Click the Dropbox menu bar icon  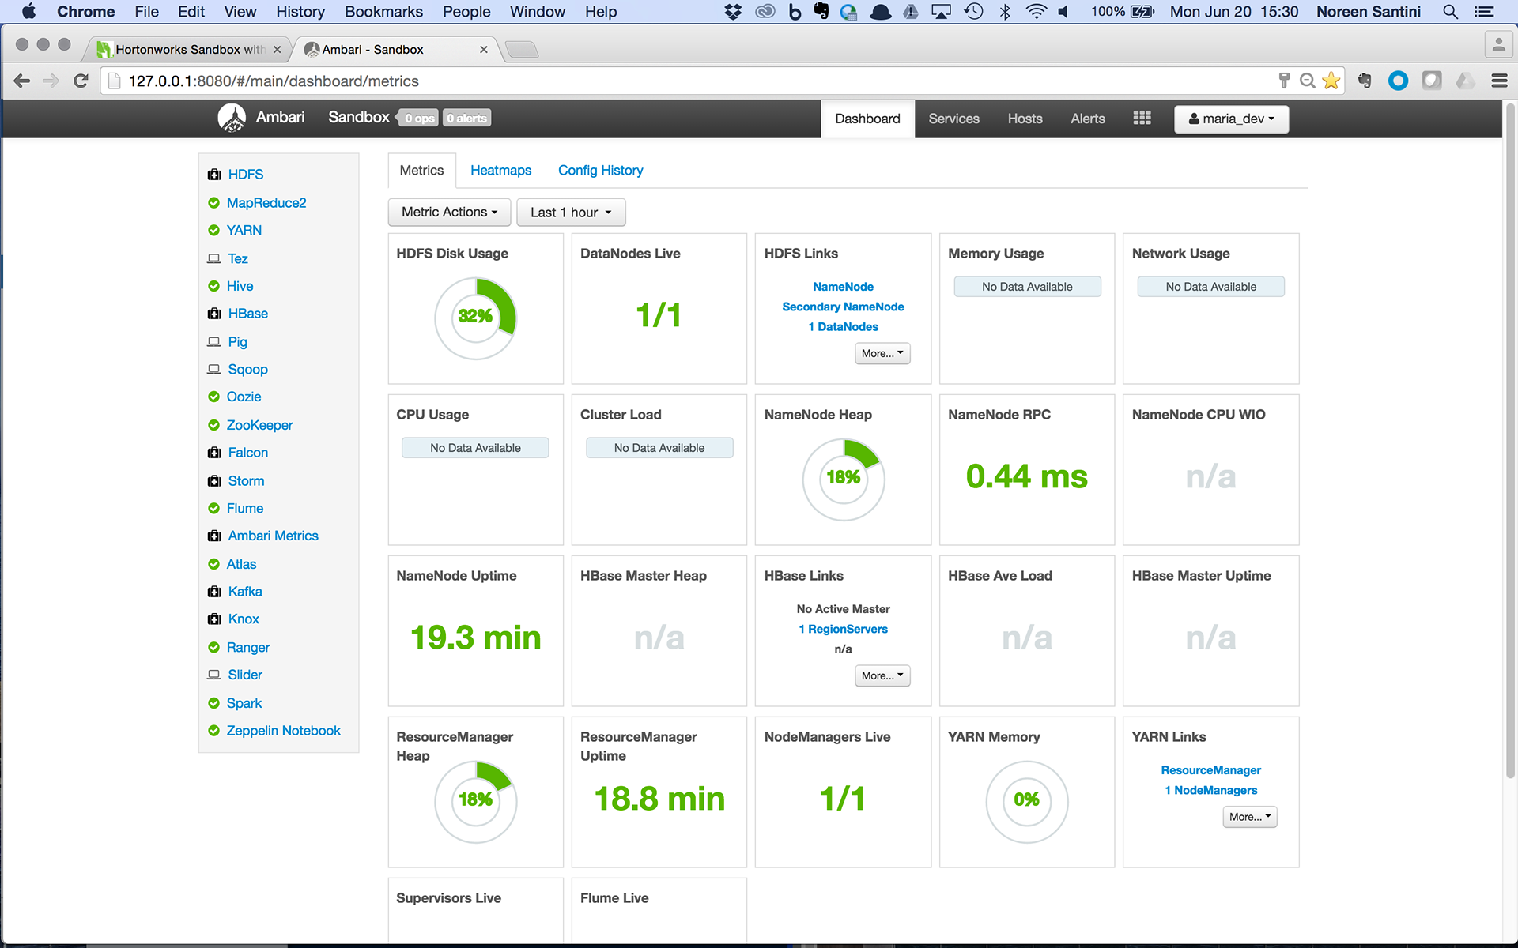(x=733, y=12)
